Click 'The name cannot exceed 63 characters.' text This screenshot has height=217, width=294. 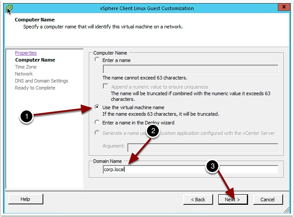click(145, 78)
